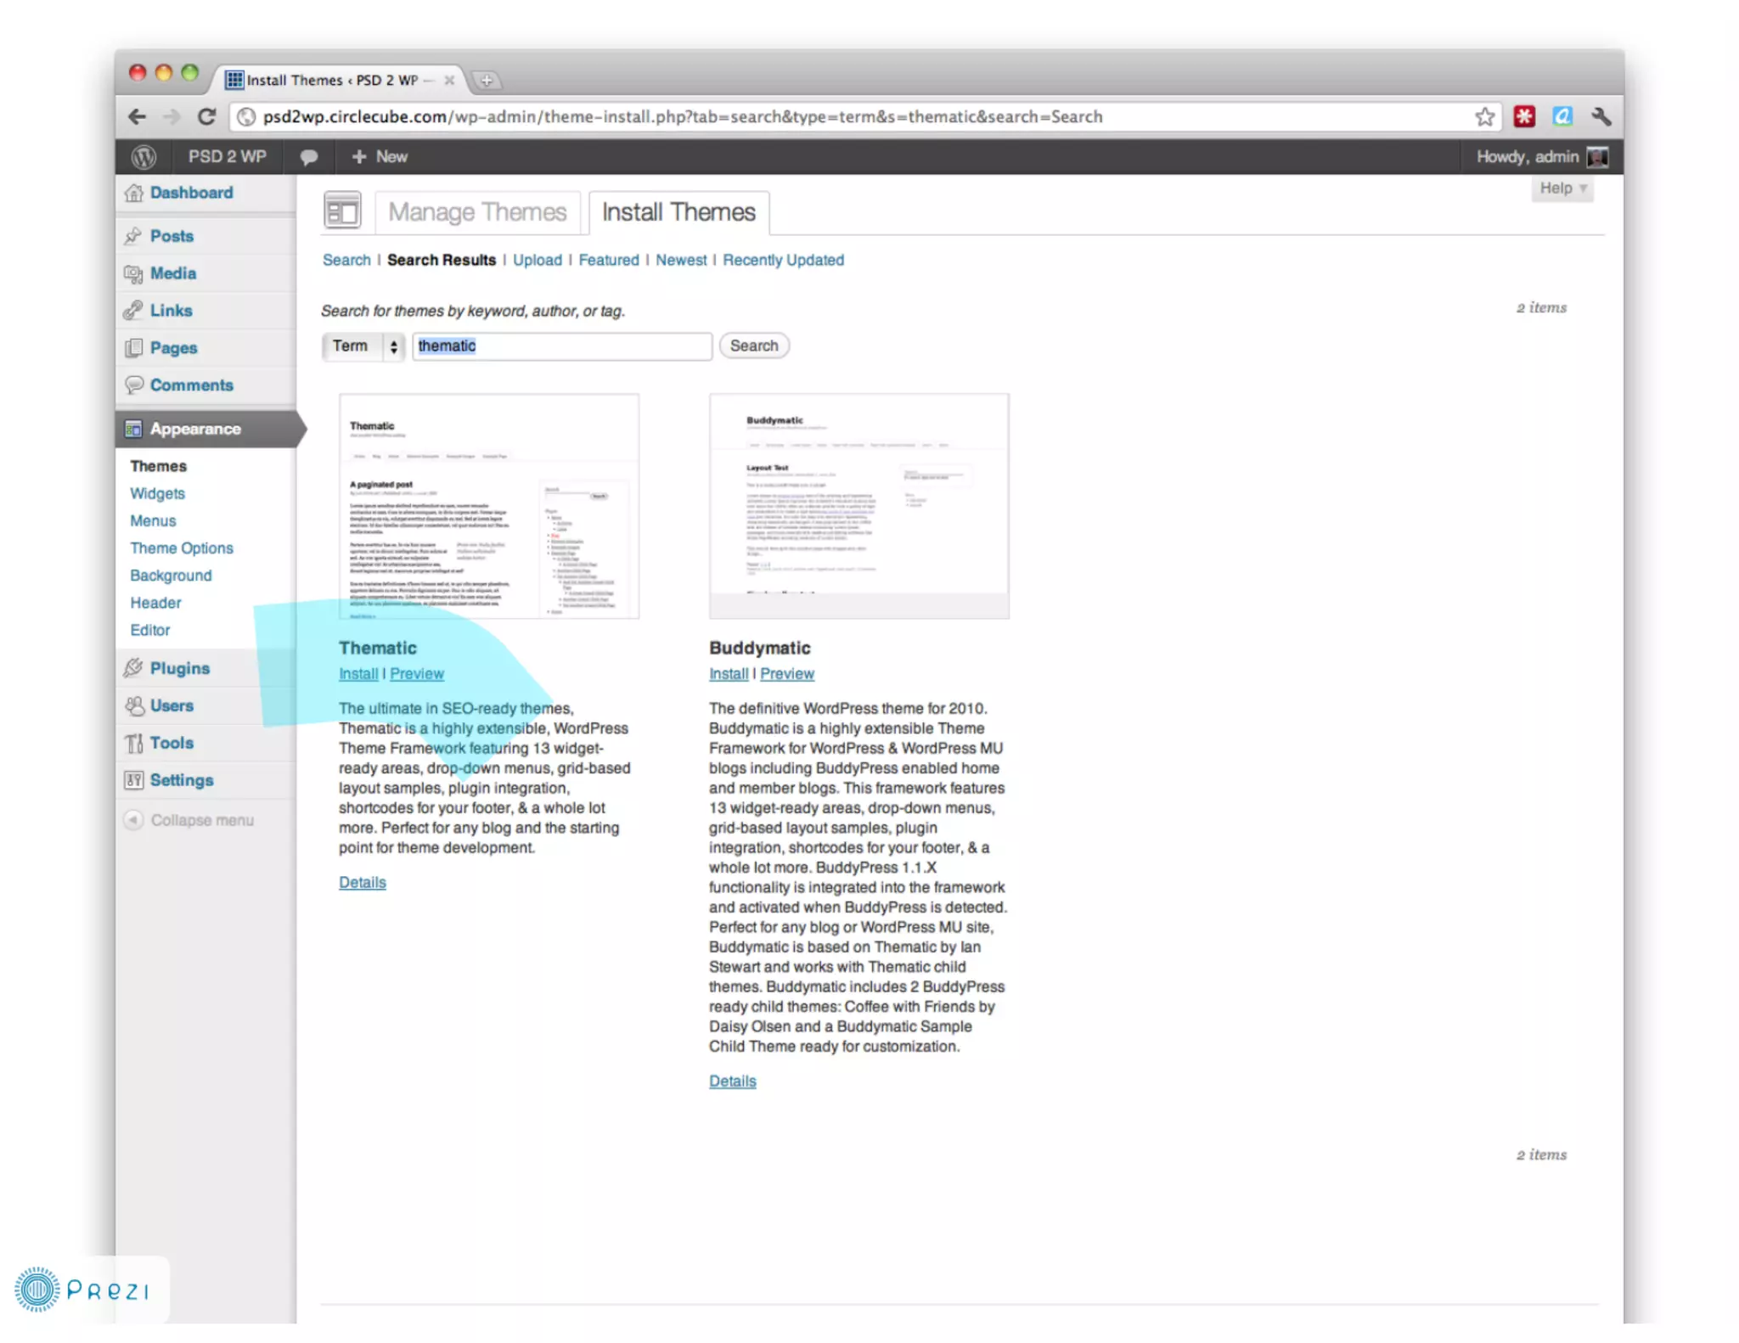
Task: Click the Links chain icon
Action: pyautogui.click(x=133, y=311)
